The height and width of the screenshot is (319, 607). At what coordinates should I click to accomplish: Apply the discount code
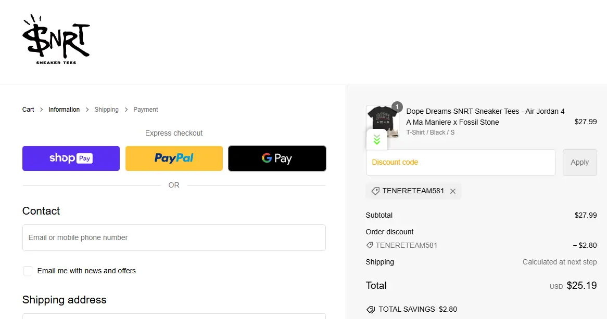(x=579, y=162)
